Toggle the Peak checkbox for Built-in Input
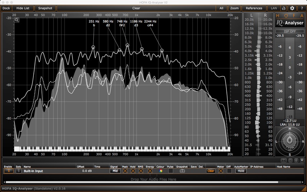Viewport: 307px width, 192px height. tap(125, 171)
